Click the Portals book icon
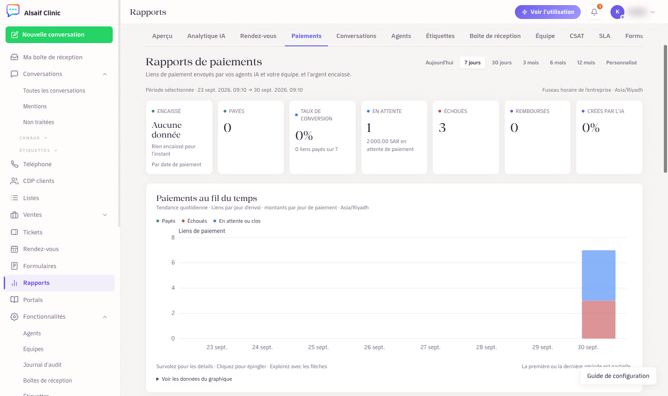This screenshot has width=668, height=396. pos(14,300)
